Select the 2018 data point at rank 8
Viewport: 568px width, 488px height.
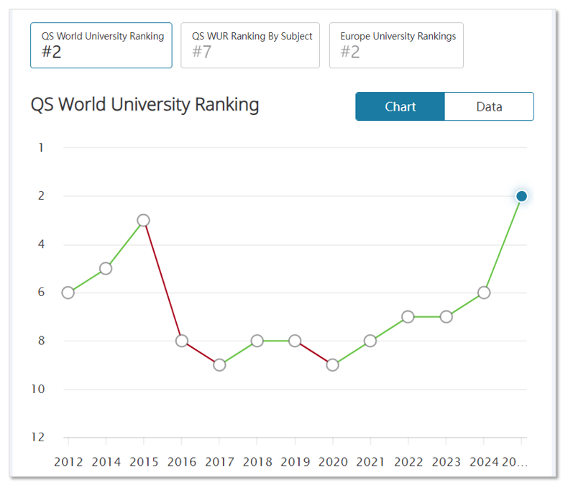pos(257,341)
